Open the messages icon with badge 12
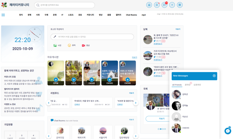 164,5
